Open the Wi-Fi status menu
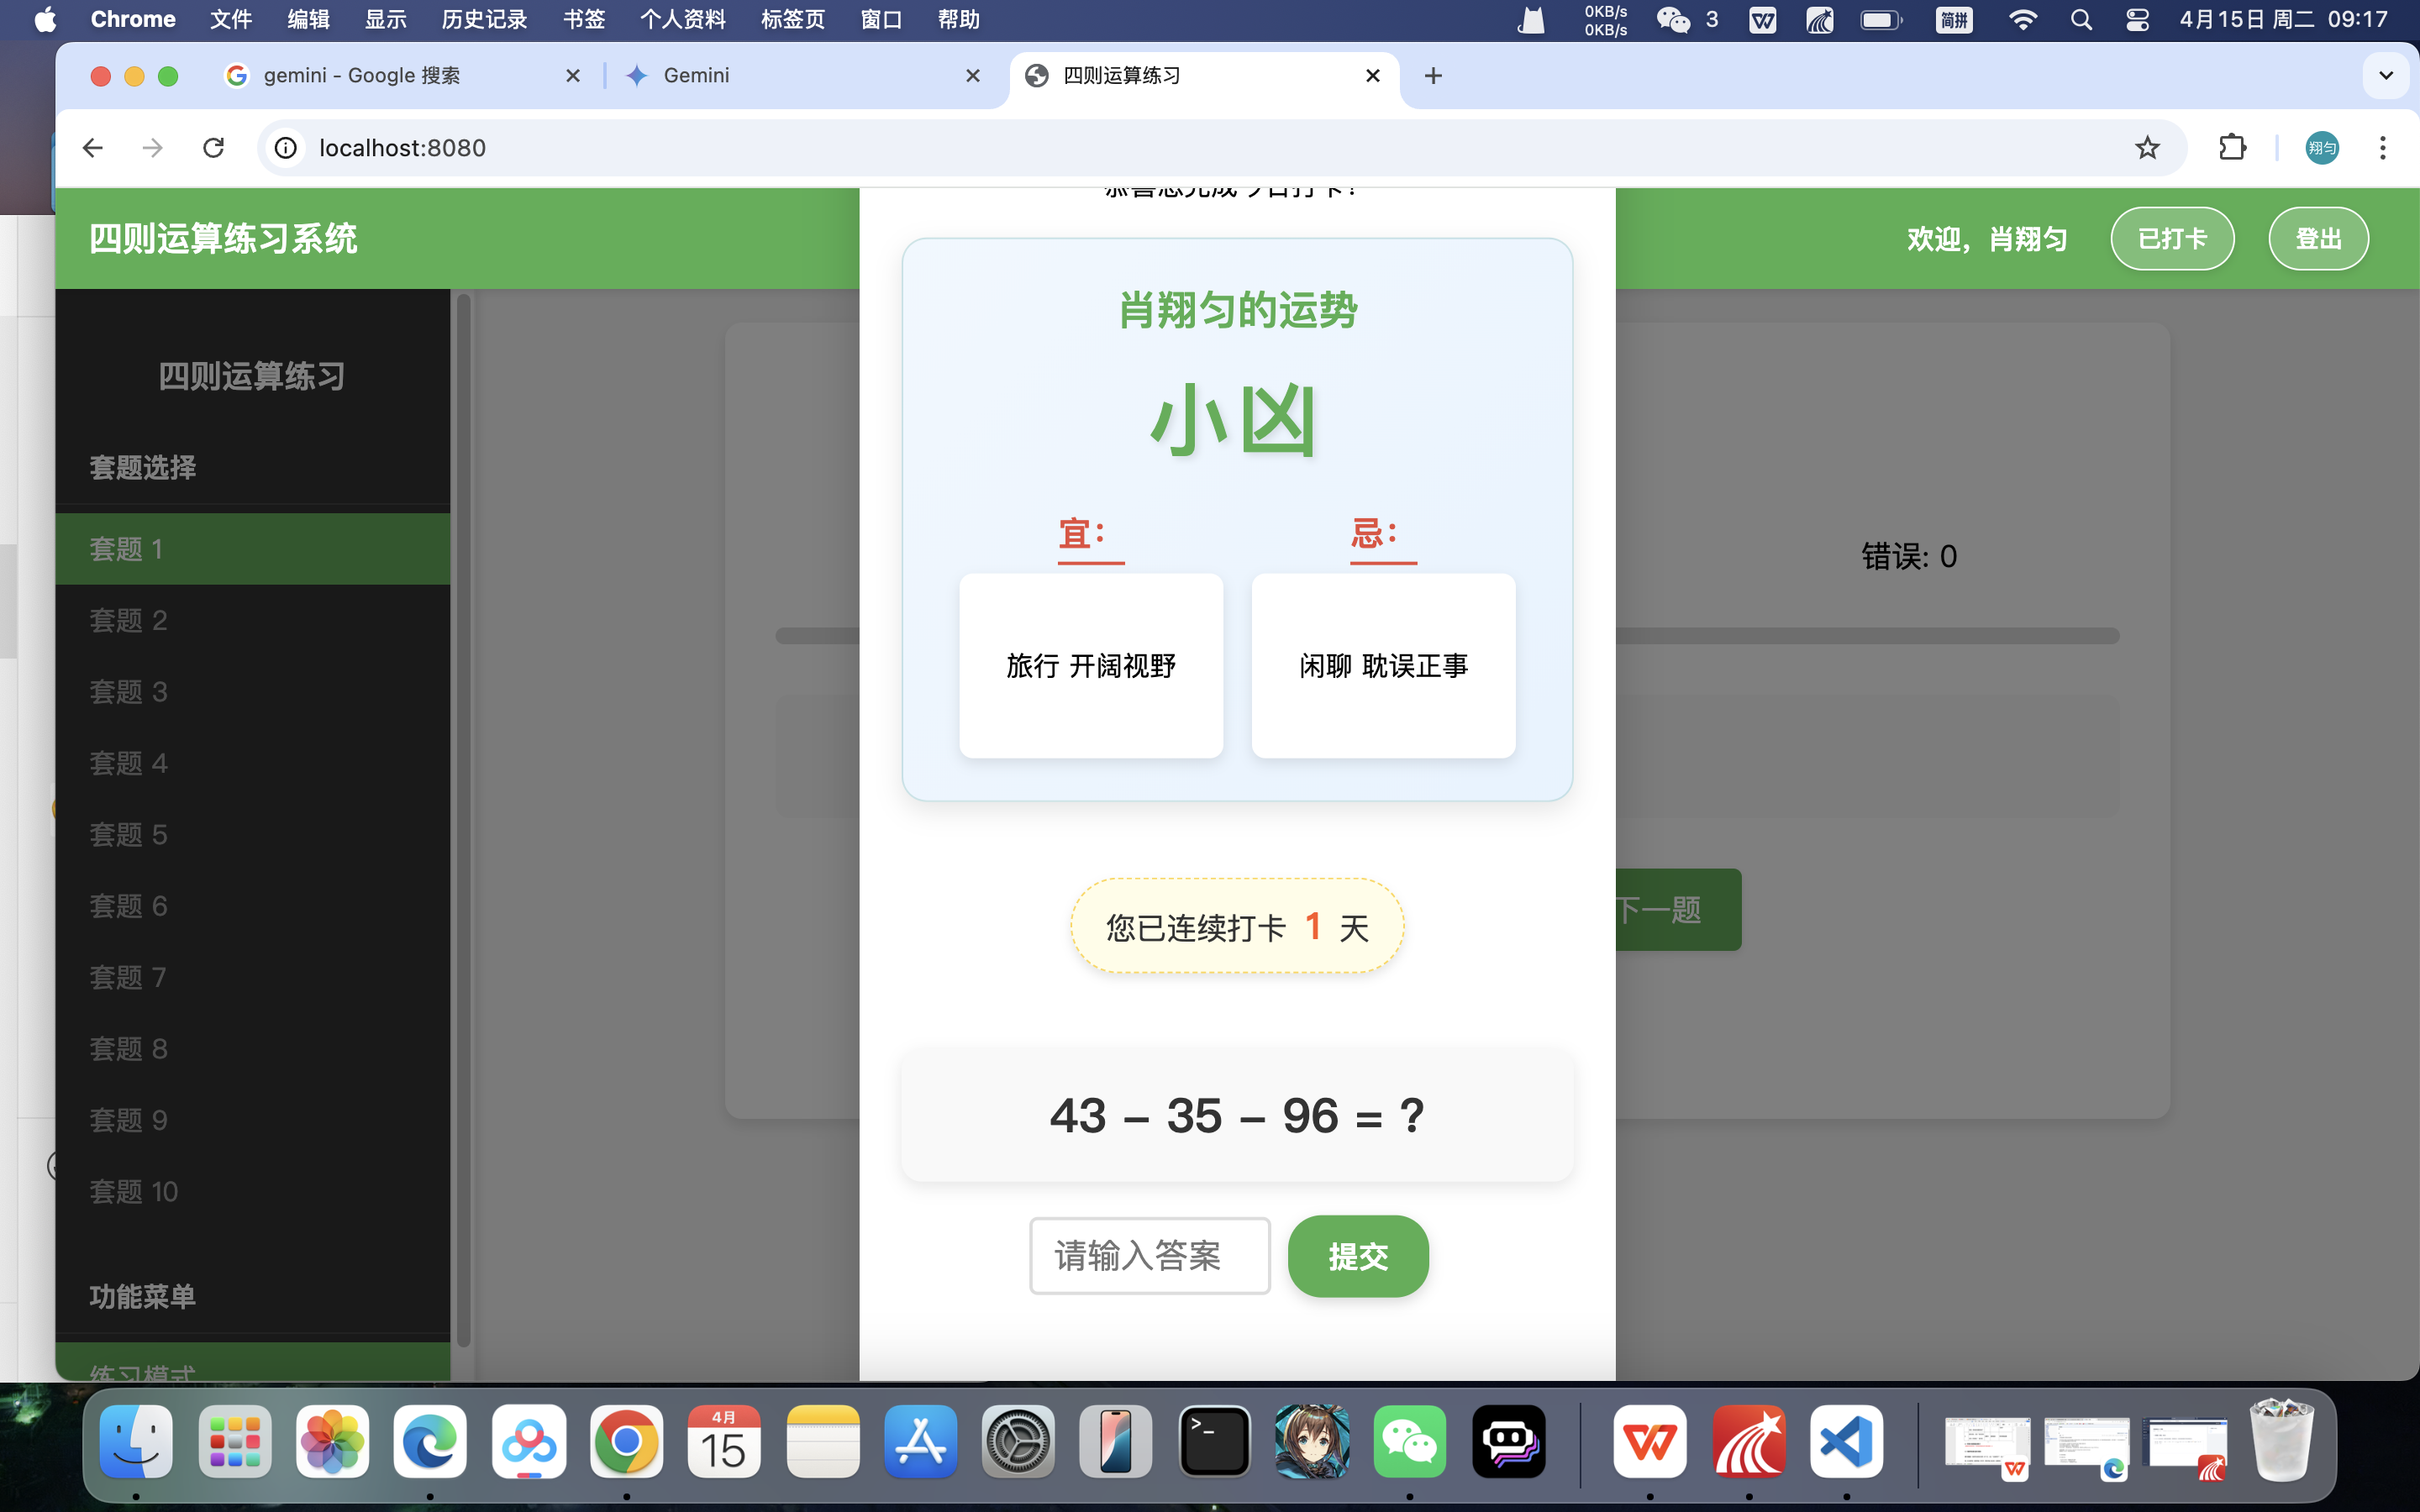Screen dimensions: 2420x1512 [2022, 19]
